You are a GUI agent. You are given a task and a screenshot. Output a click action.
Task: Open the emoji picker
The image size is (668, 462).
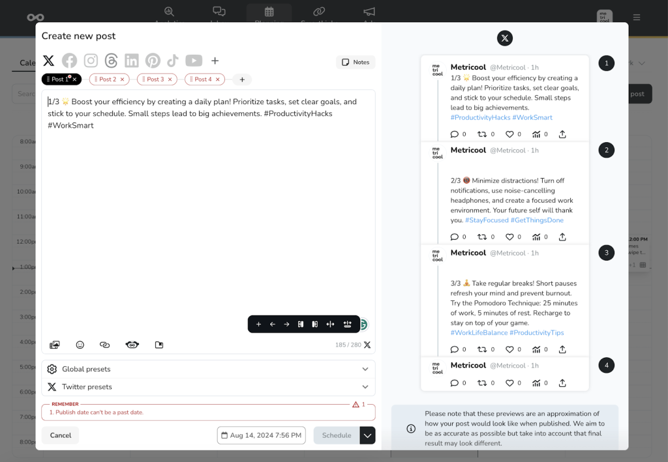pos(80,345)
